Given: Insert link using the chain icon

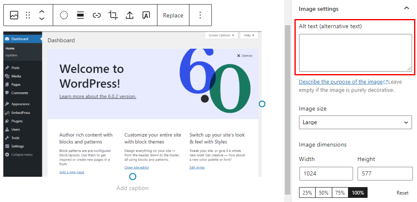Looking at the screenshot, I should pos(97,15).
